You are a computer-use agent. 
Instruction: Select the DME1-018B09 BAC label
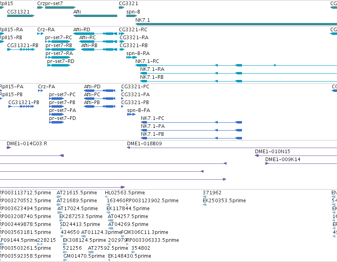click(145, 144)
